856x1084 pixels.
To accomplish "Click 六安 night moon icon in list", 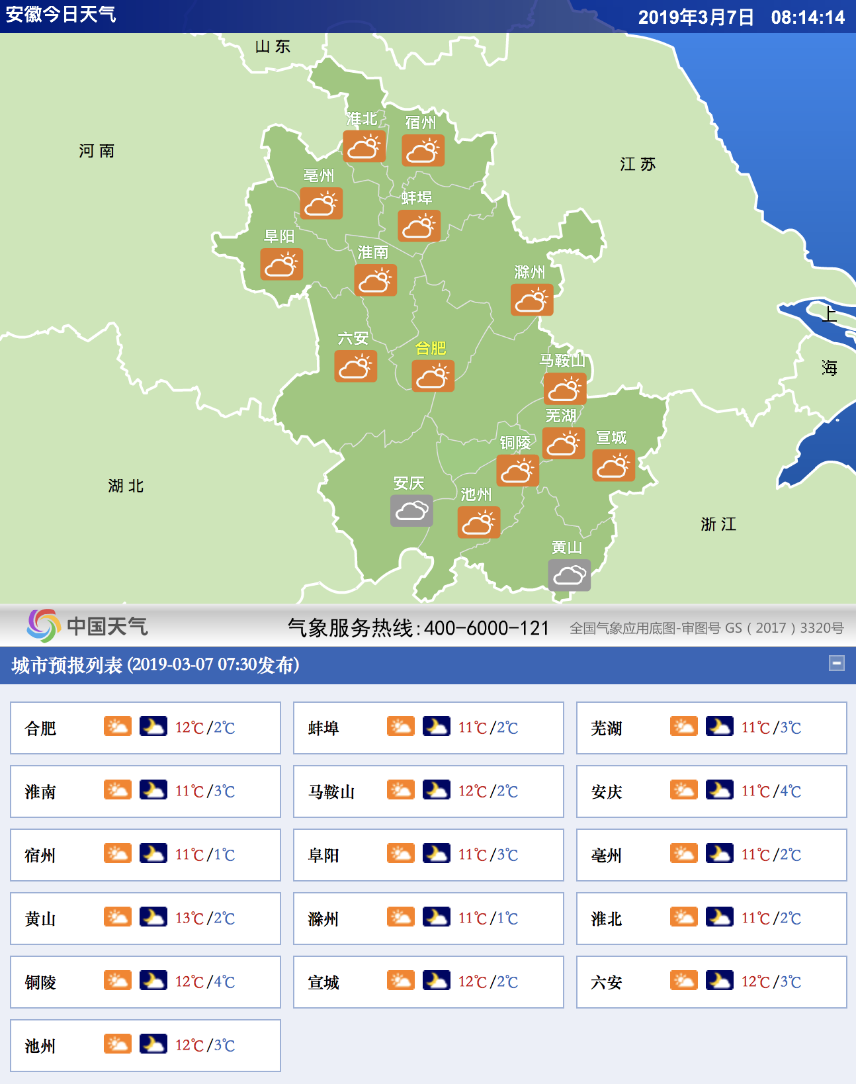I will [x=719, y=981].
